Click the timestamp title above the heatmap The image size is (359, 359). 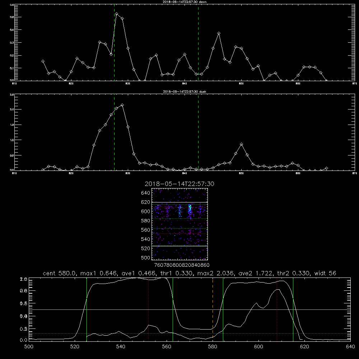(179, 184)
